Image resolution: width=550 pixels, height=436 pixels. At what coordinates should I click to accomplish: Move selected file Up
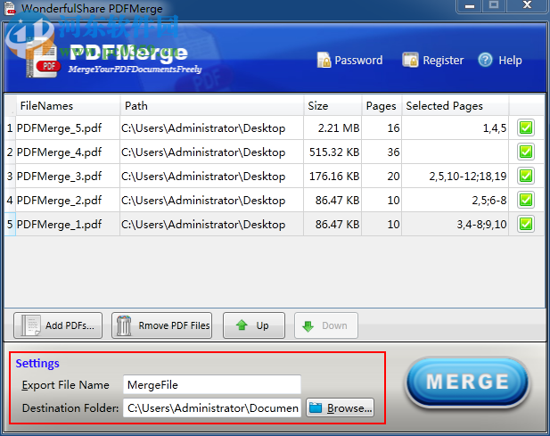click(x=254, y=325)
